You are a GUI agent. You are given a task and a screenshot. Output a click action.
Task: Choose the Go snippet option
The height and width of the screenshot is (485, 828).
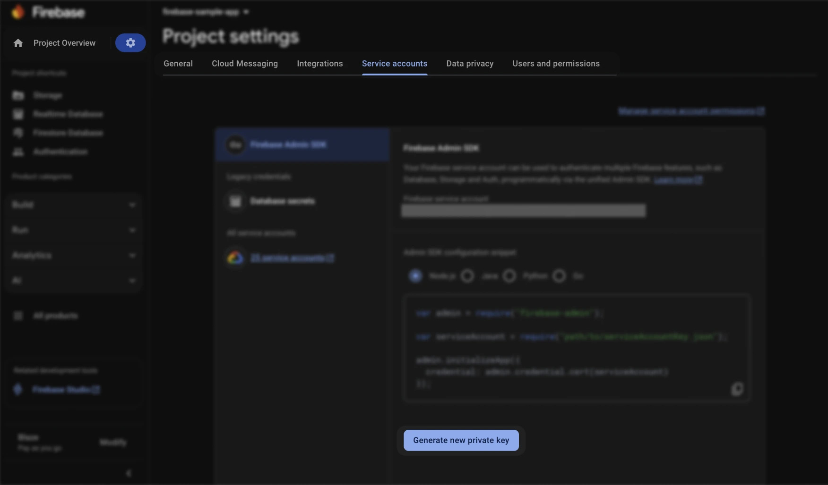tap(560, 276)
